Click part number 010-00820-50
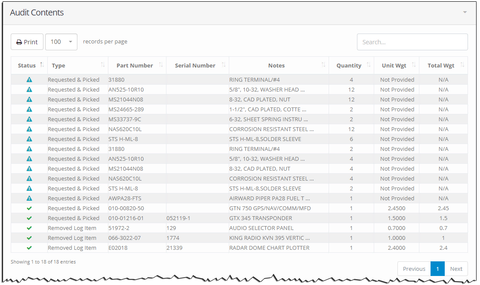Screen dimensions: 480x285 click(x=126, y=208)
